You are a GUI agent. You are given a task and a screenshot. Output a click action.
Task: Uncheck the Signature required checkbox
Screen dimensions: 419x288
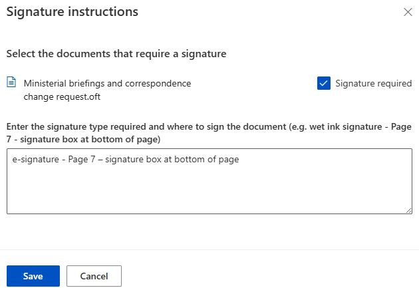324,83
